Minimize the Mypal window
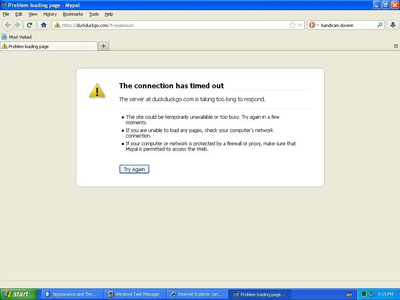400x300 pixels. (x=377, y=5)
